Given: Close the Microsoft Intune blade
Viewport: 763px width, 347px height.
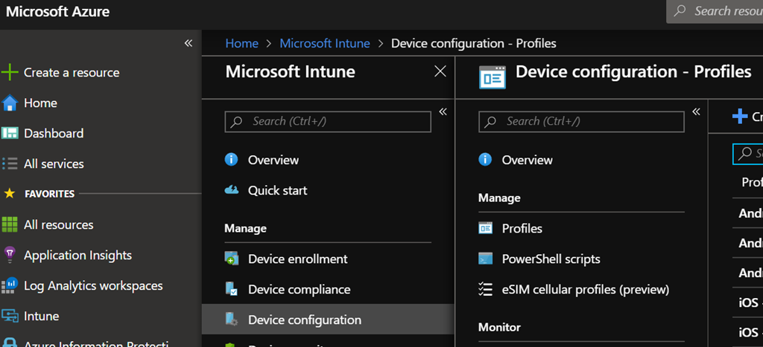Looking at the screenshot, I should coord(440,71).
